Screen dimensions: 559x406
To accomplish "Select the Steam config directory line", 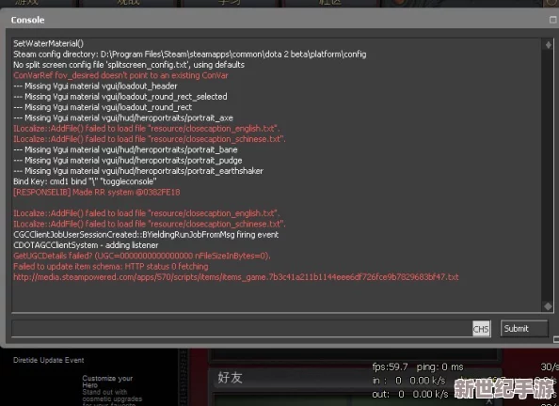I will [x=190, y=55].
